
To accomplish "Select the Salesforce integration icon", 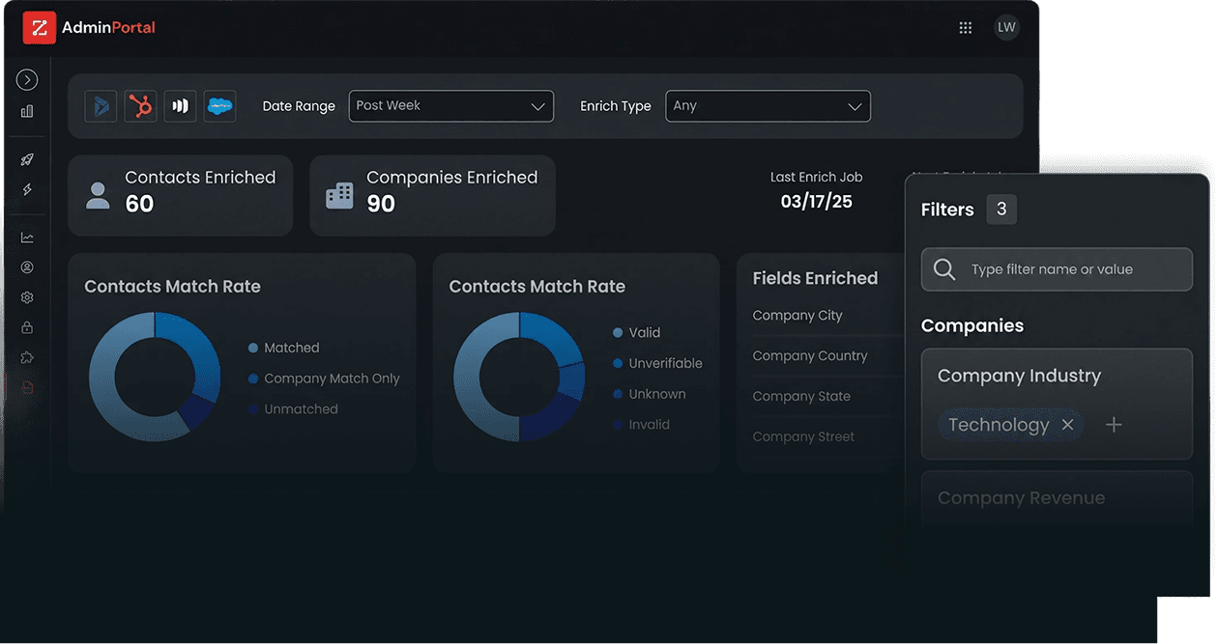I will point(219,106).
